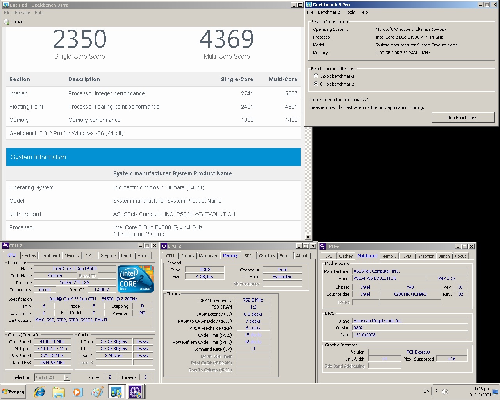The image size is (500, 400).
Task: Click the Integer row multi-core value 5357
Action: tap(291, 93)
